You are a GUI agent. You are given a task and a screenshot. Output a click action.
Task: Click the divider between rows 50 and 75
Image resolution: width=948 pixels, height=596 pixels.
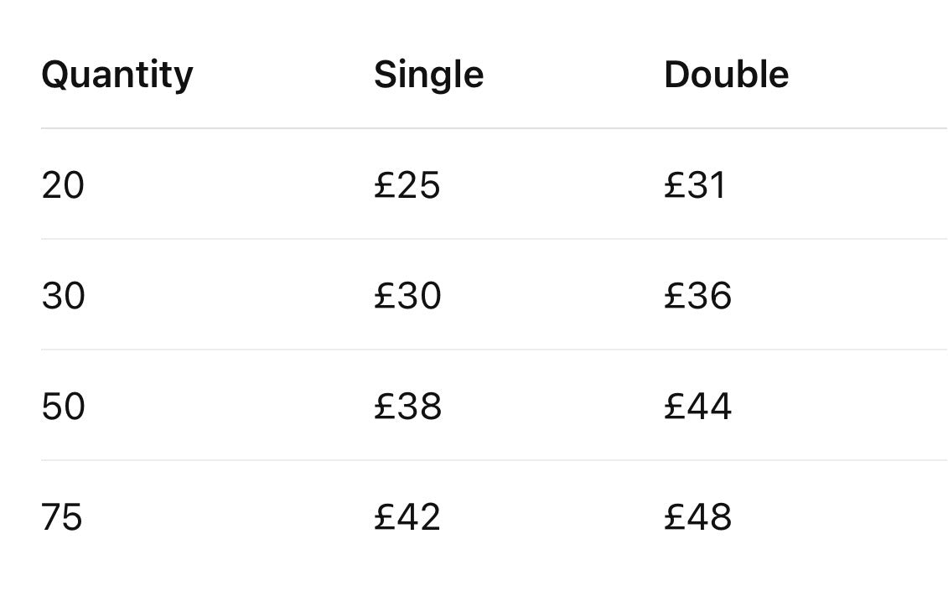494,460
